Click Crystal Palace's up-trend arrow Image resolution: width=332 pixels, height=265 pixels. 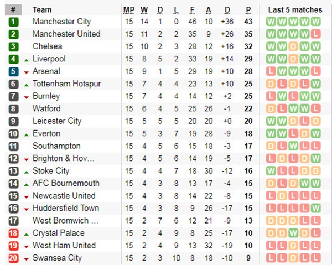(x=27, y=233)
